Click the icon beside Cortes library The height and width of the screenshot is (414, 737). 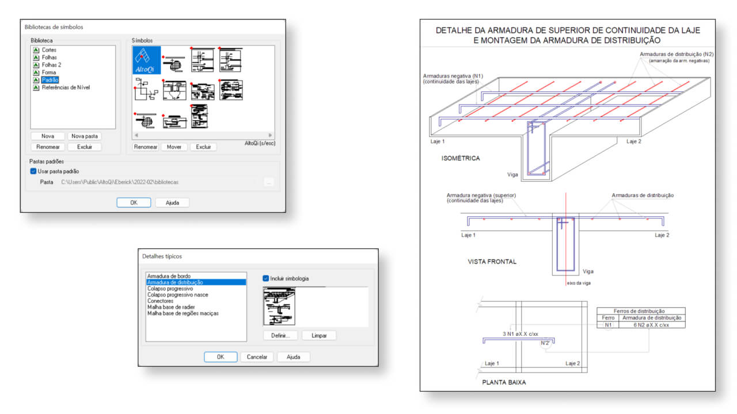point(37,50)
